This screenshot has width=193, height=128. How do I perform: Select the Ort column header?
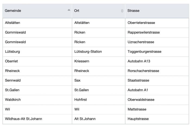99,11
